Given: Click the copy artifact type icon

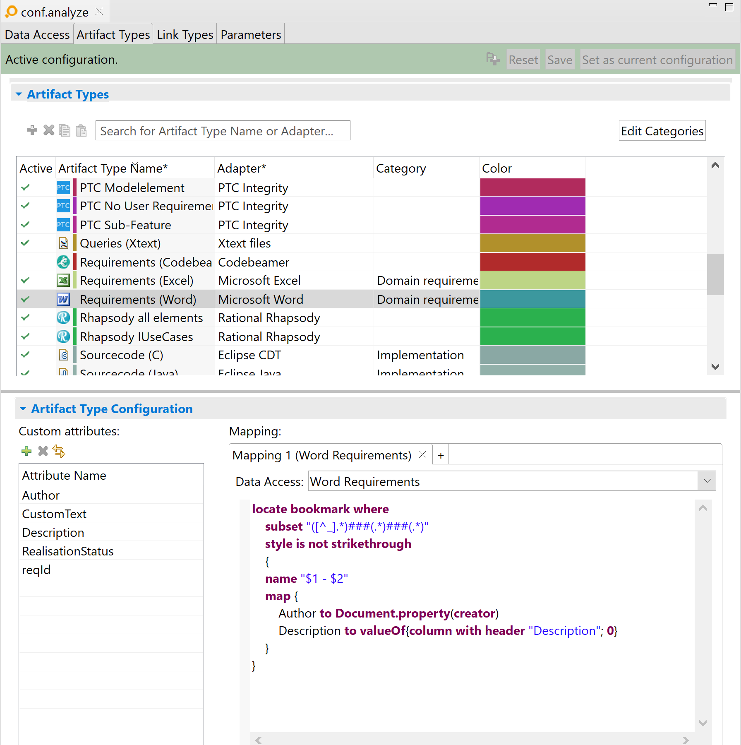Looking at the screenshot, I should (65, 130).
